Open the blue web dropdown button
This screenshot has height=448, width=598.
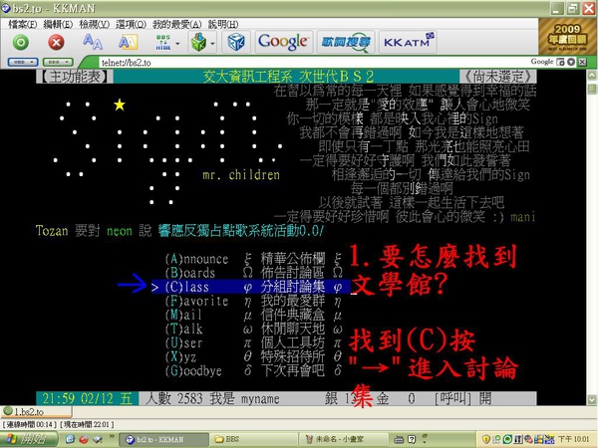23,62
